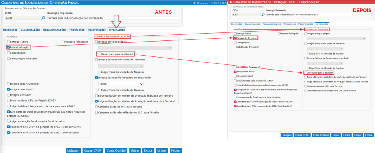Click Conta Contábil button in the DEPOIS form
Screen dimensions: 375x153
(320, 135)
